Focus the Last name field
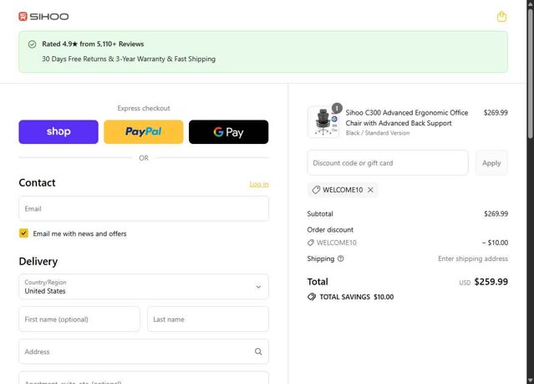Viewport: 534px width, 384px height. coord(208,319)
